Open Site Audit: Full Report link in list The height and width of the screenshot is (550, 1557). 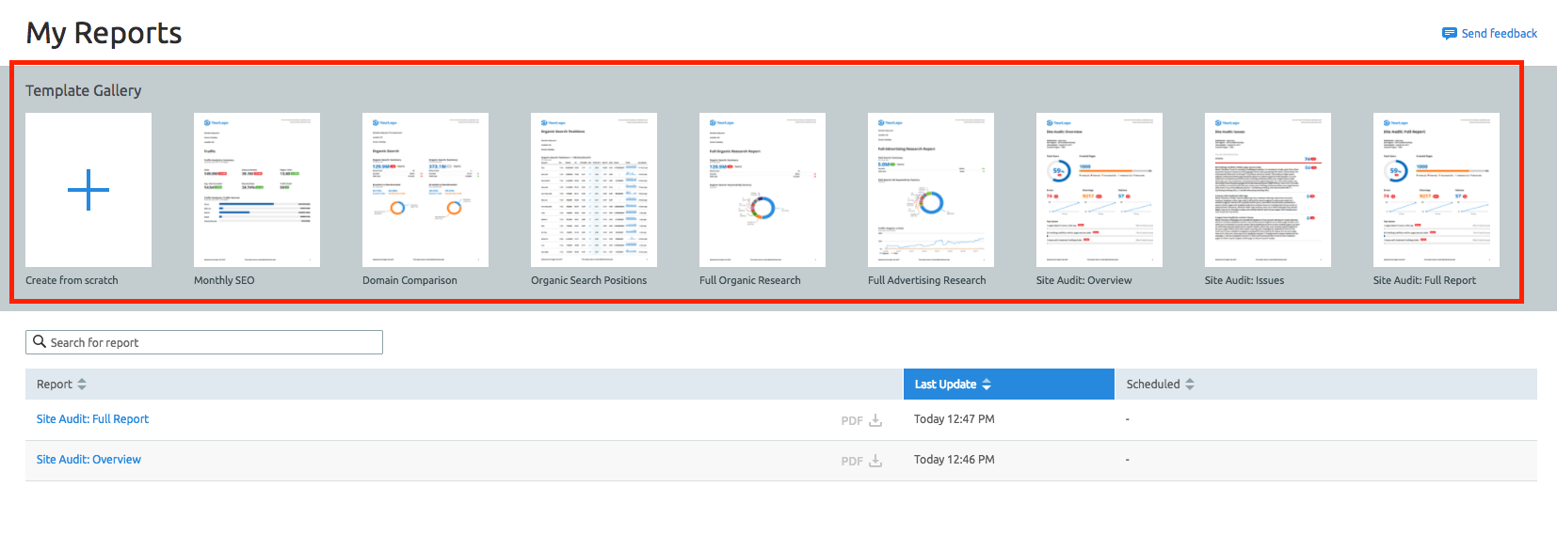point(92,419)
